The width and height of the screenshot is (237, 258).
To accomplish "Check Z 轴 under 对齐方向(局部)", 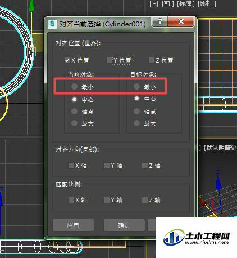I will [x=145, y=166].
